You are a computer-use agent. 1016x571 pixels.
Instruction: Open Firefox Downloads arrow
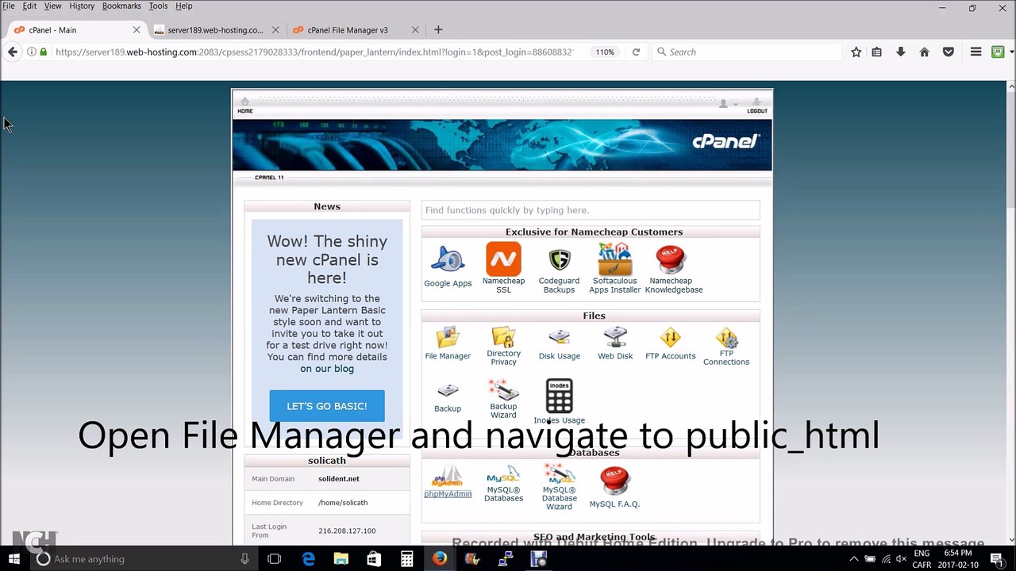point(900,52)
